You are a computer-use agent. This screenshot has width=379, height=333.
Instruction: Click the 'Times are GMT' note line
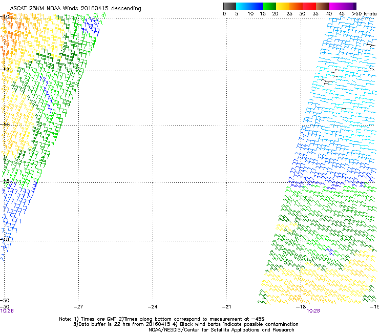click(x=162, y=319)
